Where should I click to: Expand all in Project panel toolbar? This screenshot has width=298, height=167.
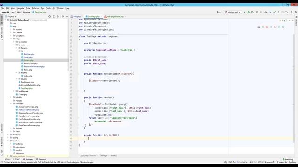[x=54, y=17]
